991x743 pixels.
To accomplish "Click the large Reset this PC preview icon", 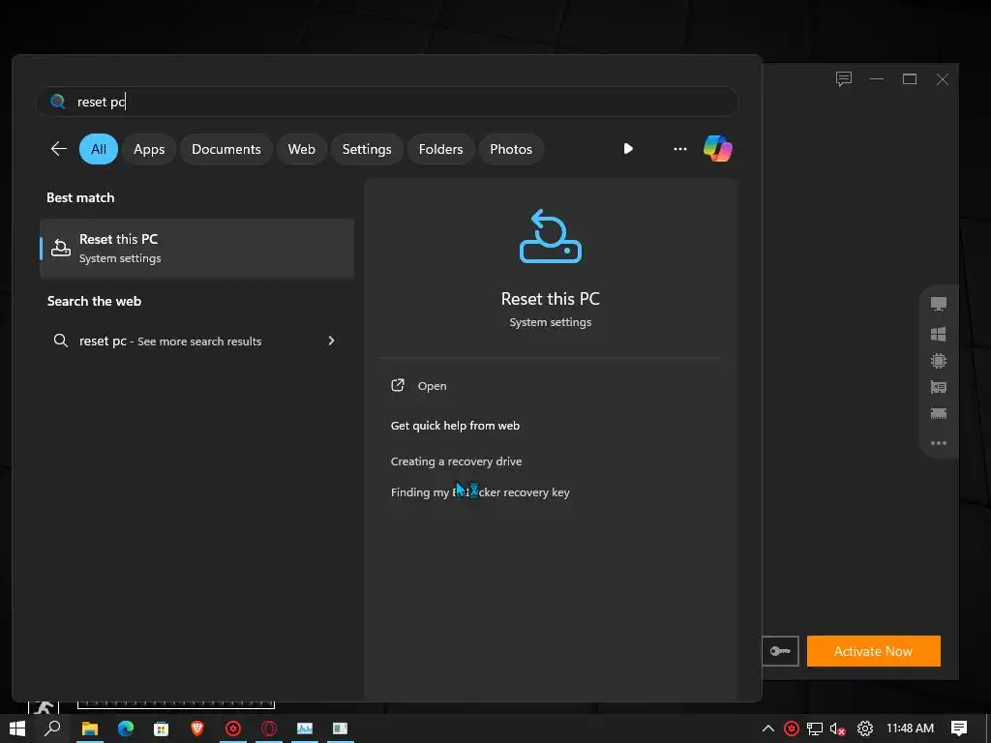I will coord(551,236).
